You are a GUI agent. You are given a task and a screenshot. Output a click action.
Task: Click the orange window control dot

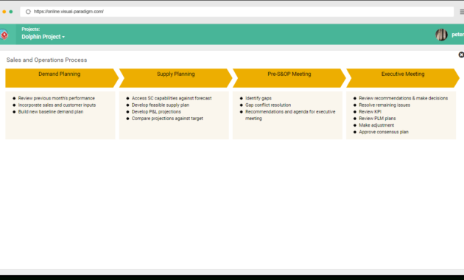click(4, 12)
